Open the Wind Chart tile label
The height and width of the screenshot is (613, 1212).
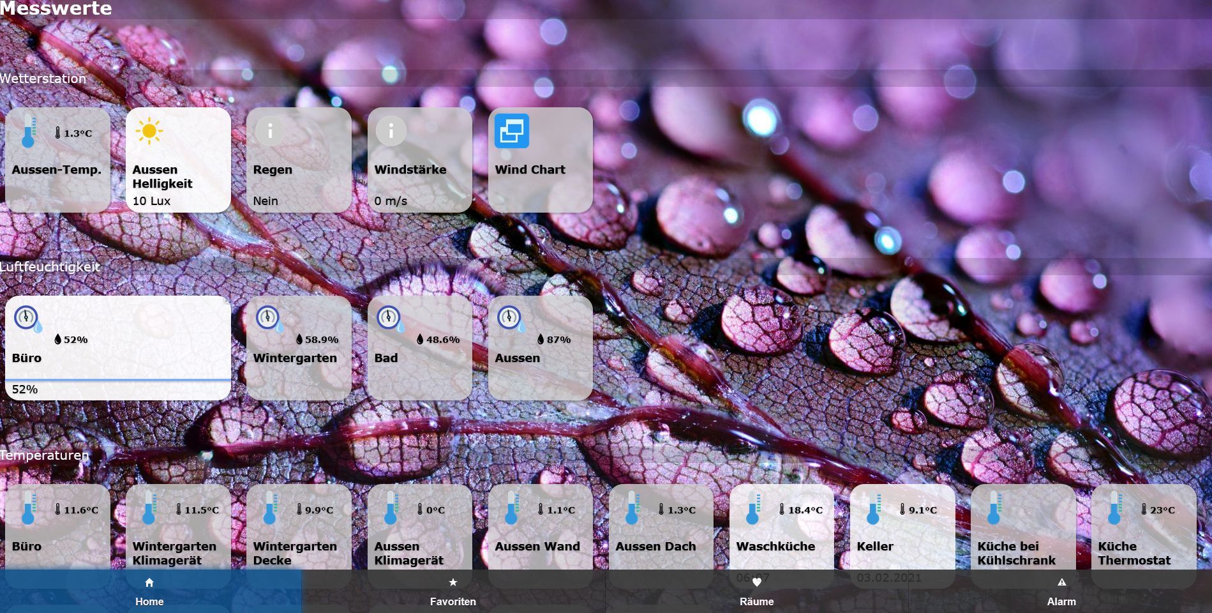pyautogui.click(x=530, y=170)
